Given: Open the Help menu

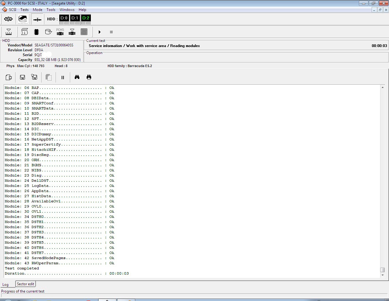Looking at the screenshot, I should click(x=82, y=10).
